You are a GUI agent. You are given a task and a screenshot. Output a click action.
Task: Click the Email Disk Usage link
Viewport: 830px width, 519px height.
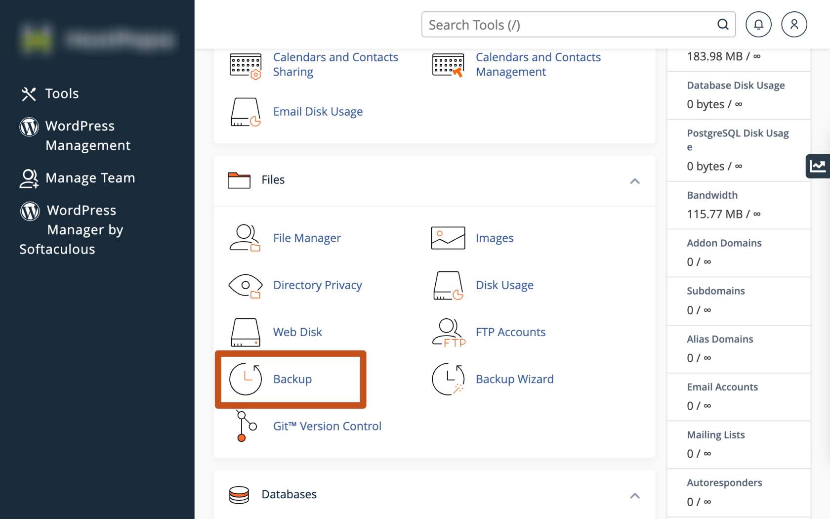[x=318, y=111]
